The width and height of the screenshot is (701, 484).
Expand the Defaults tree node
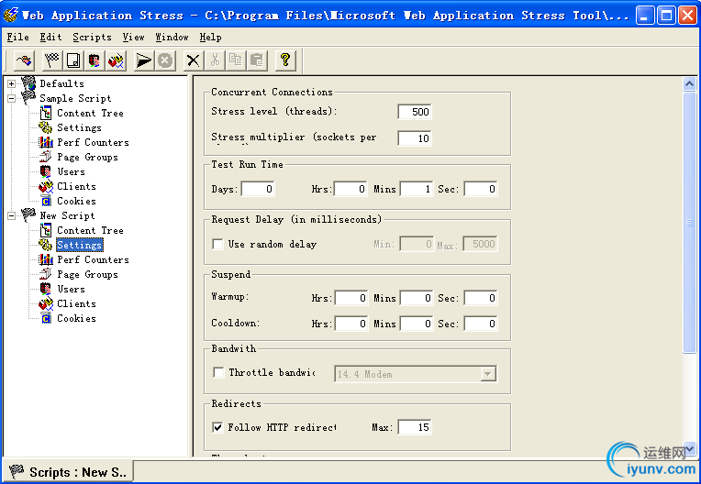pos(12,83)
